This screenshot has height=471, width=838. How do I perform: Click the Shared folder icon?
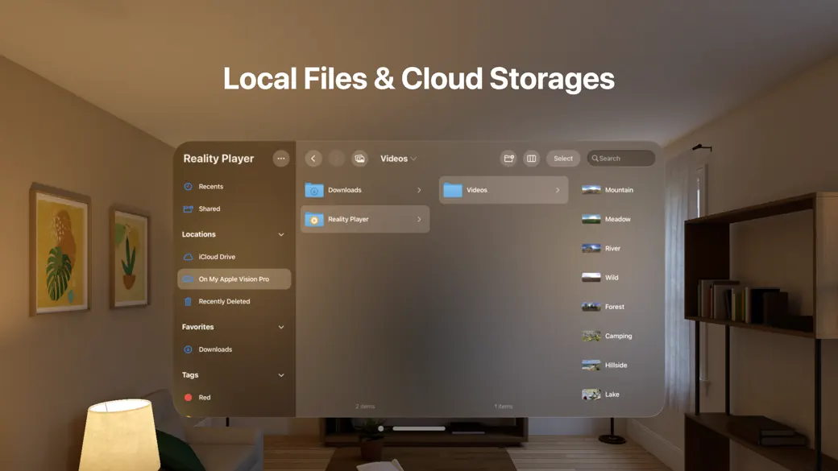(188, 209)
